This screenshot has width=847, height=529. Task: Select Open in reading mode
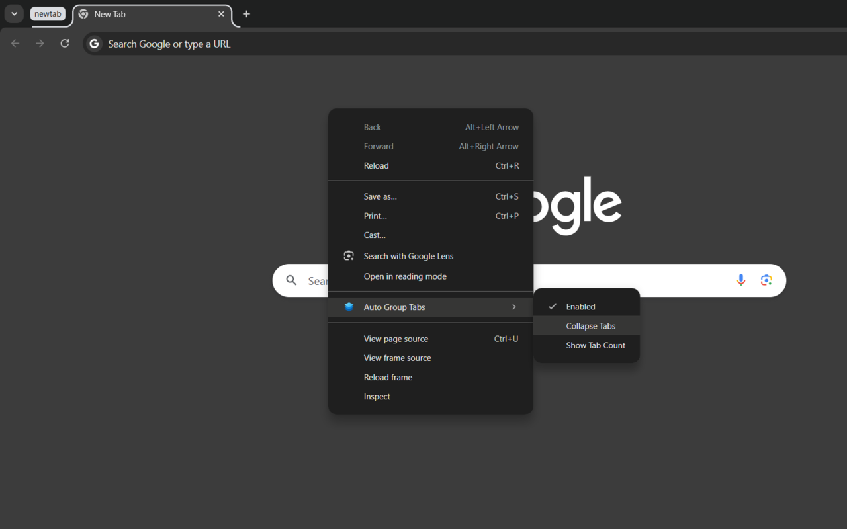(x=431, y=276)
